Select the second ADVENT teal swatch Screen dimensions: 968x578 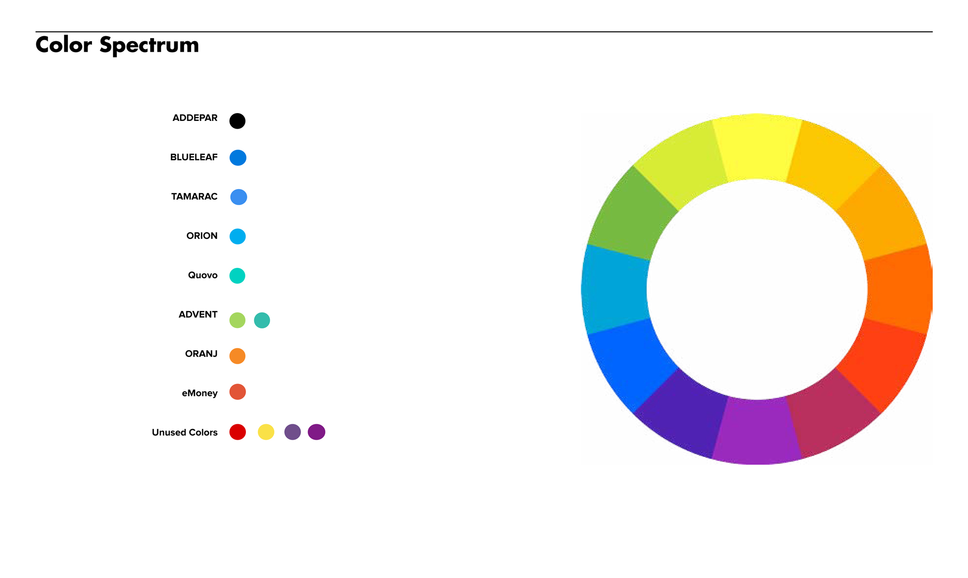pos(261,319)
